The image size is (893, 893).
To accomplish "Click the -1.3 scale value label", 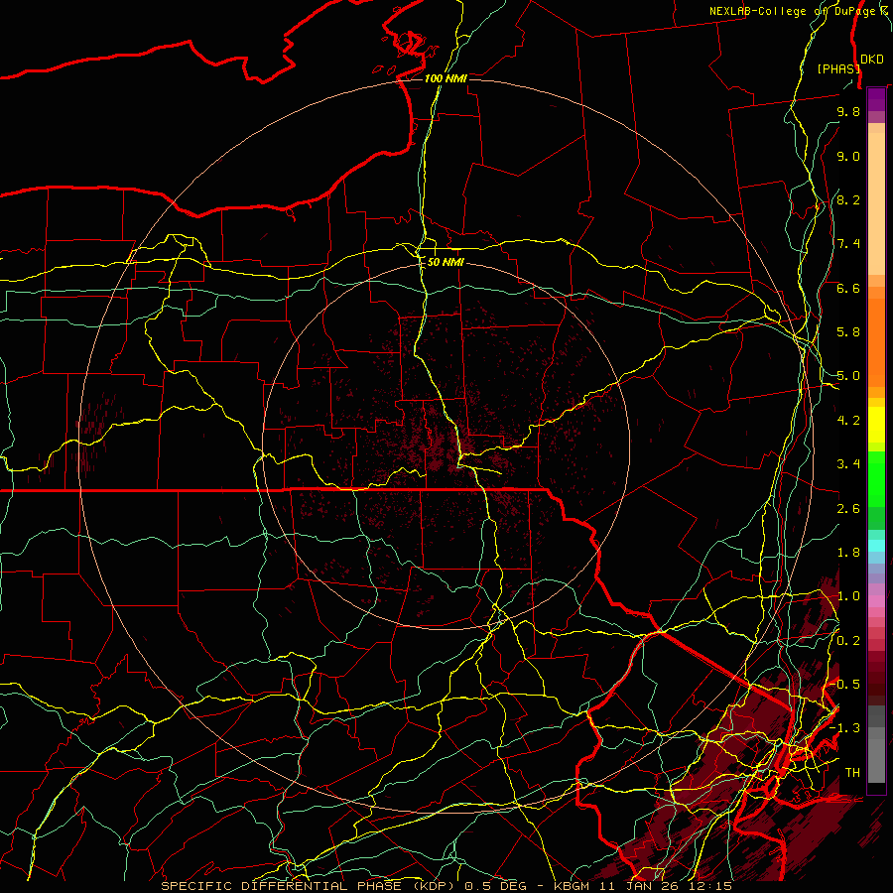I will (845, 728).
